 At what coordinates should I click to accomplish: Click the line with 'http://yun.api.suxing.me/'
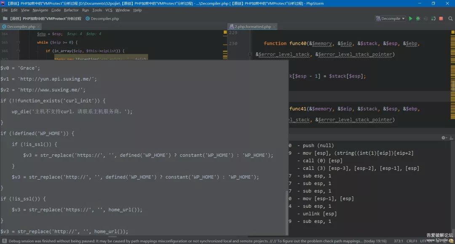click(48, 79)
